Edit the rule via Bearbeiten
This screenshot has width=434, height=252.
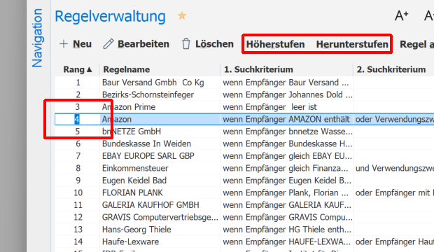[x=143, y=44]
